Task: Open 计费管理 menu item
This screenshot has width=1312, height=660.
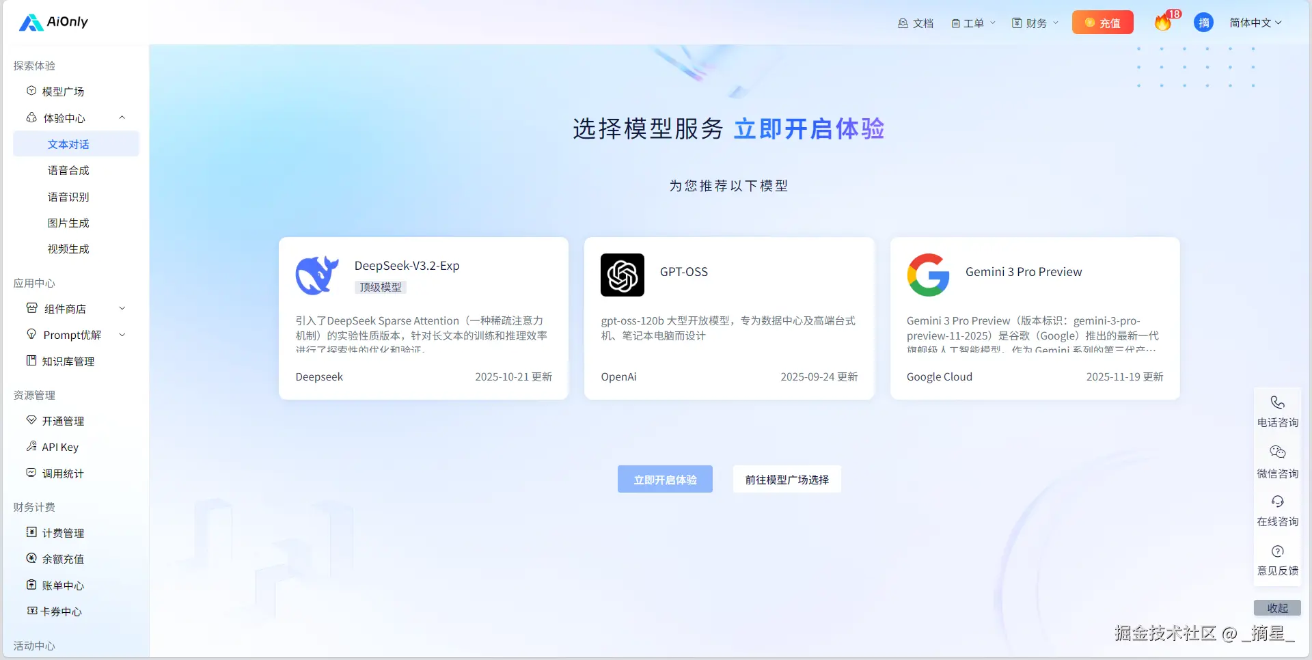Action: tap(63, 533)
